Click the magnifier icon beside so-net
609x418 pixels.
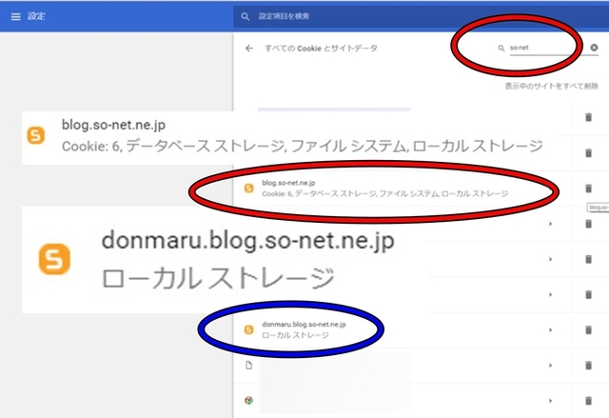pos(501,49)
